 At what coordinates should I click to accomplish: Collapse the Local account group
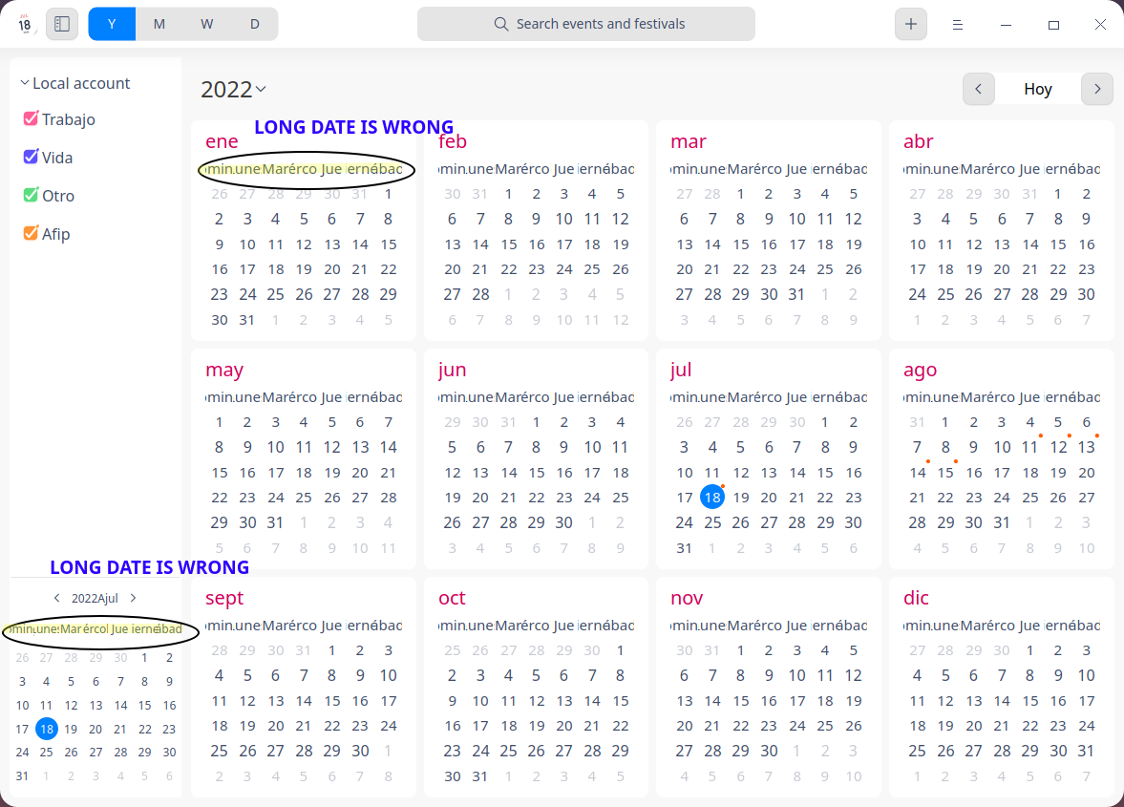click(x=25, y=83)
